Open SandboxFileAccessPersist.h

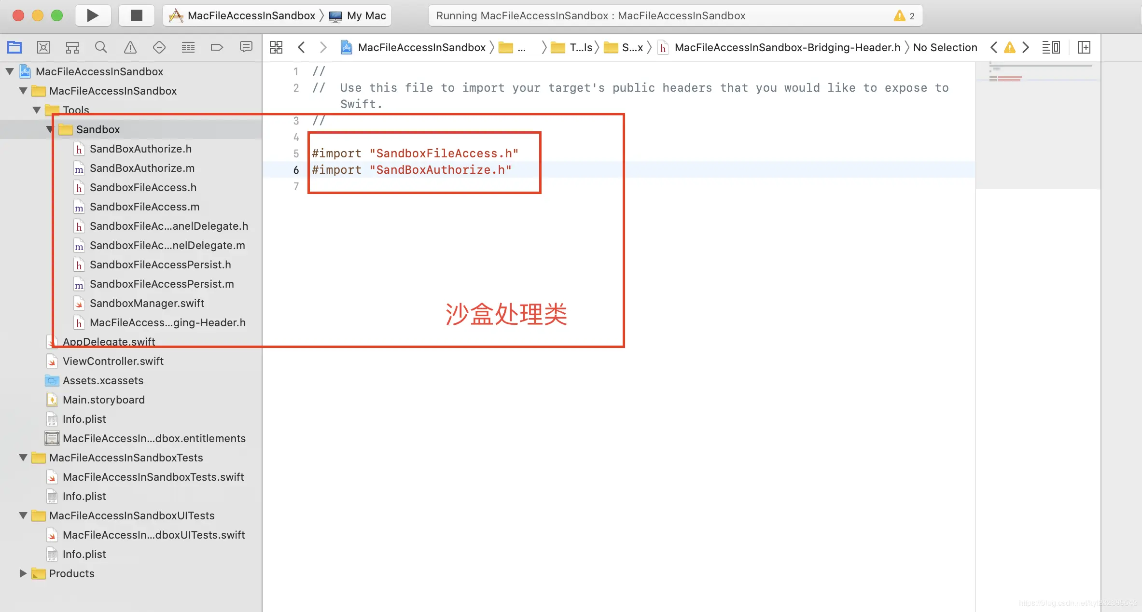pyautogui.click(x=160, y=264)
